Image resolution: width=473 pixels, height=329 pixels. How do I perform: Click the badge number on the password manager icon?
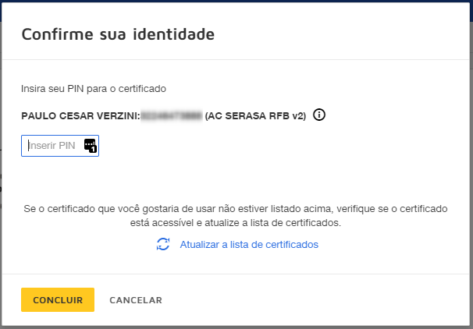click(x=93, y=149)
